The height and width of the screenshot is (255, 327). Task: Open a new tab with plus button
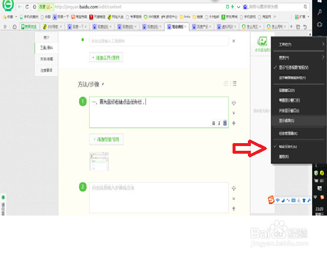coord(292,27)
